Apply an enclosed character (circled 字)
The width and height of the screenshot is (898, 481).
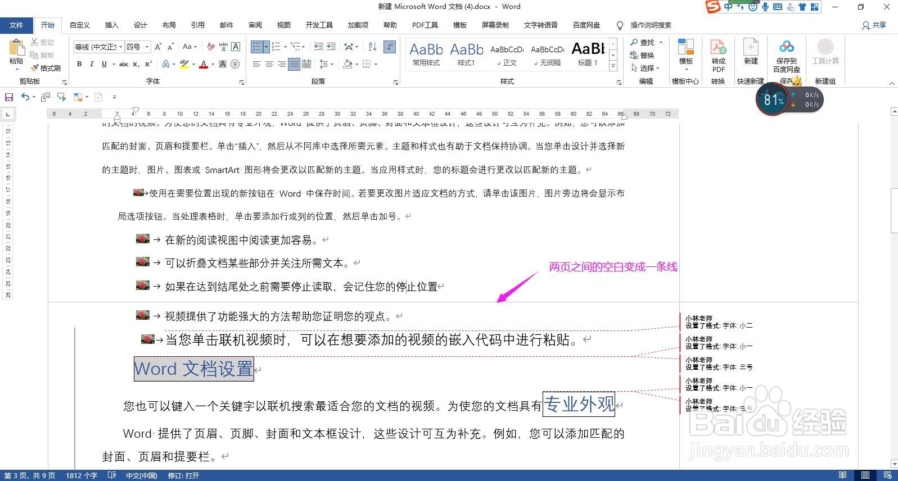tap(235, 64)
